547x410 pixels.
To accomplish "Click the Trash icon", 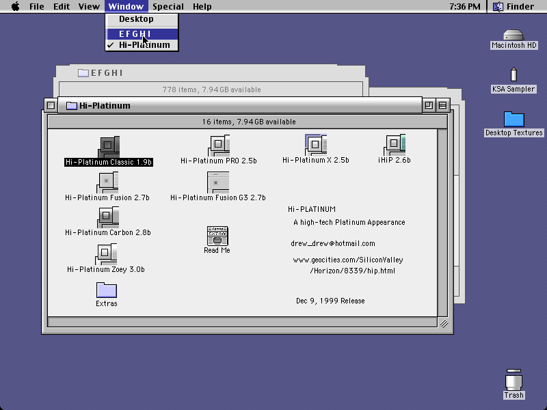I will point(514,380).
